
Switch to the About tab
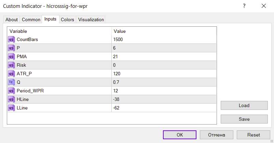[x=12, y=19]
